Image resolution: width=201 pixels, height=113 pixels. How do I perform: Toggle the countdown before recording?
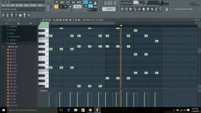(68, 2)
